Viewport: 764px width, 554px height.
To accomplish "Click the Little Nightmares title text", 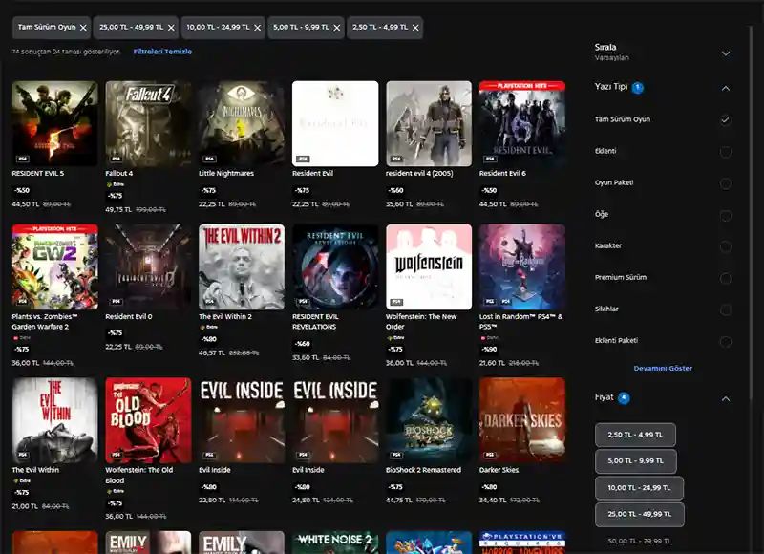I will (226, 174).
